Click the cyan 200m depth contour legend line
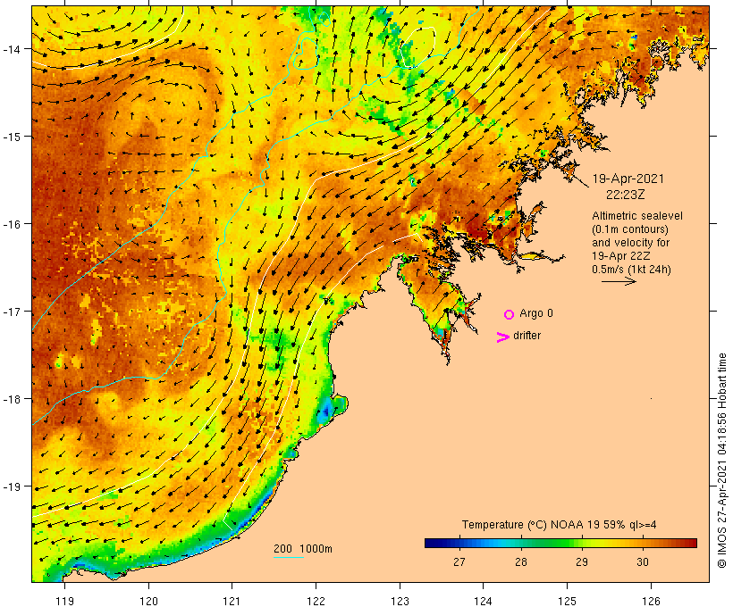Image resolution: width=733 pixels, height=607 pixels. [x=289, y=557]
